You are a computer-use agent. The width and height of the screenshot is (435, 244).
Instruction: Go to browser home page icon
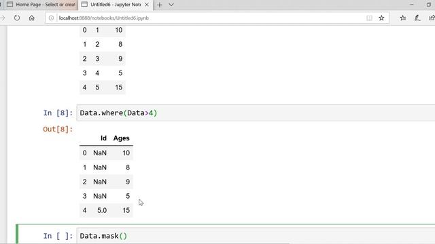pyautogui.click(x=32, y=18)
